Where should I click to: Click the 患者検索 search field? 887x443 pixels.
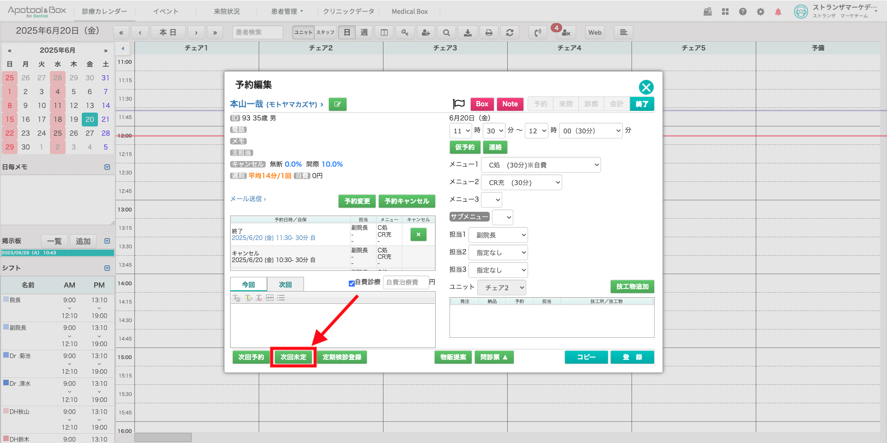coord(257,32)
